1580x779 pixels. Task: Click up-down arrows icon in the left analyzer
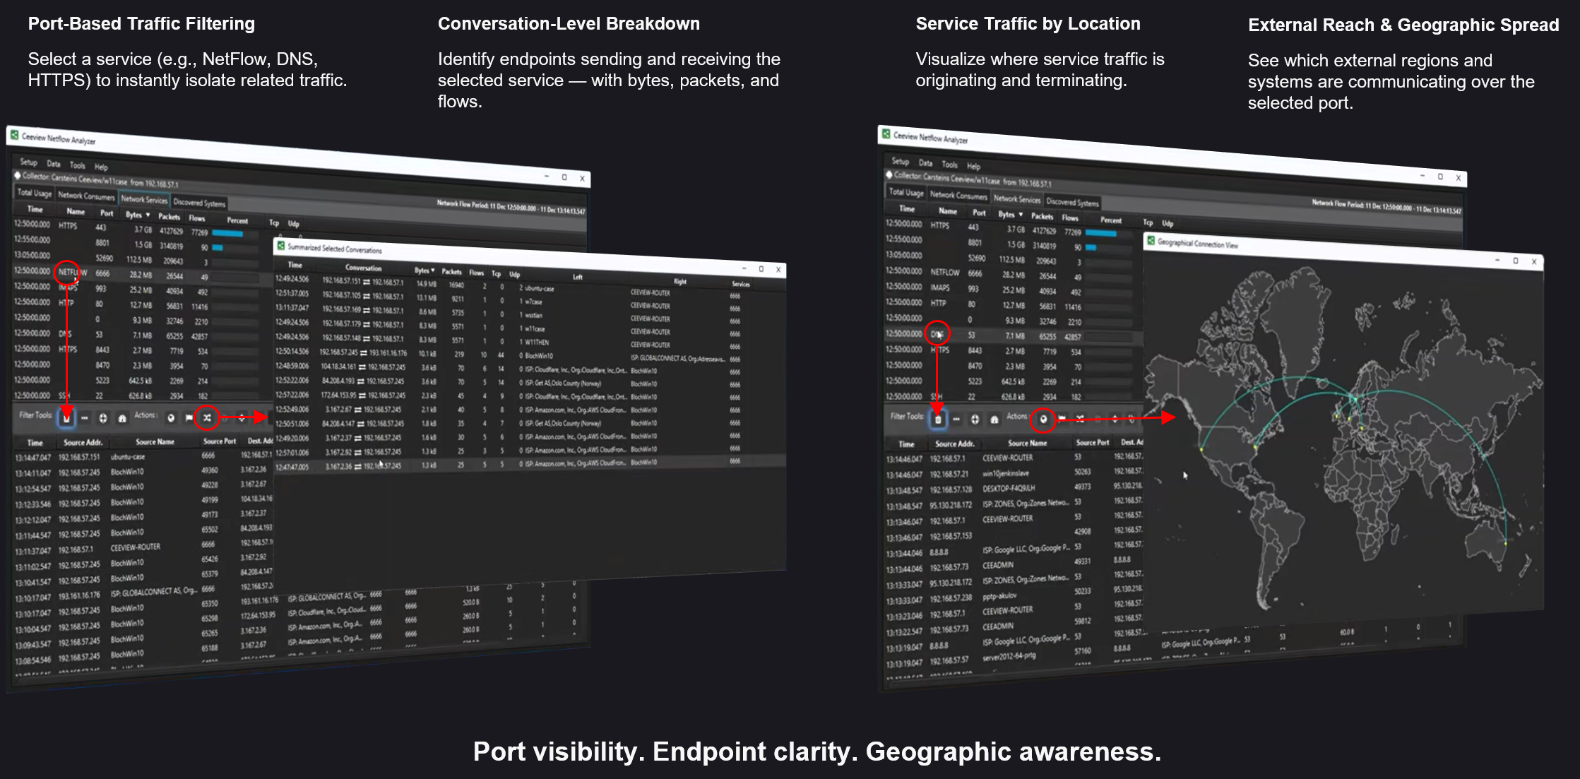point(242,417)
